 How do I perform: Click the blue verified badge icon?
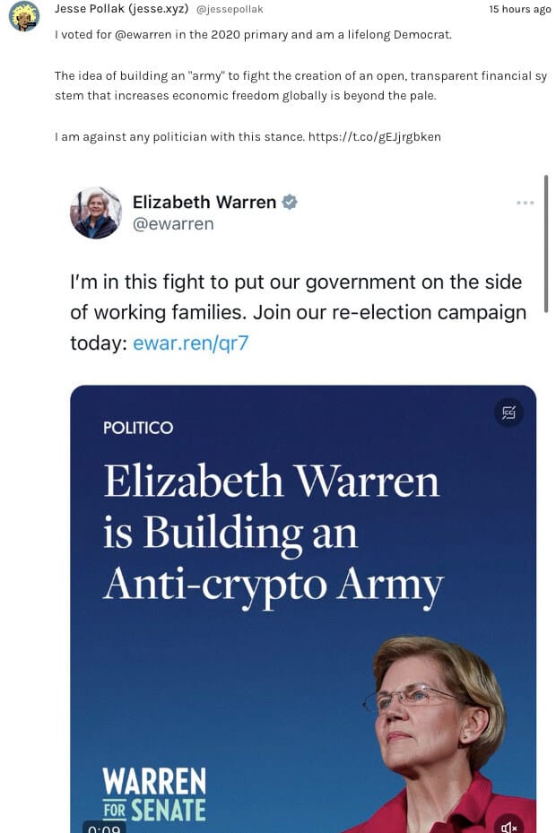click(x=289, y=203)
